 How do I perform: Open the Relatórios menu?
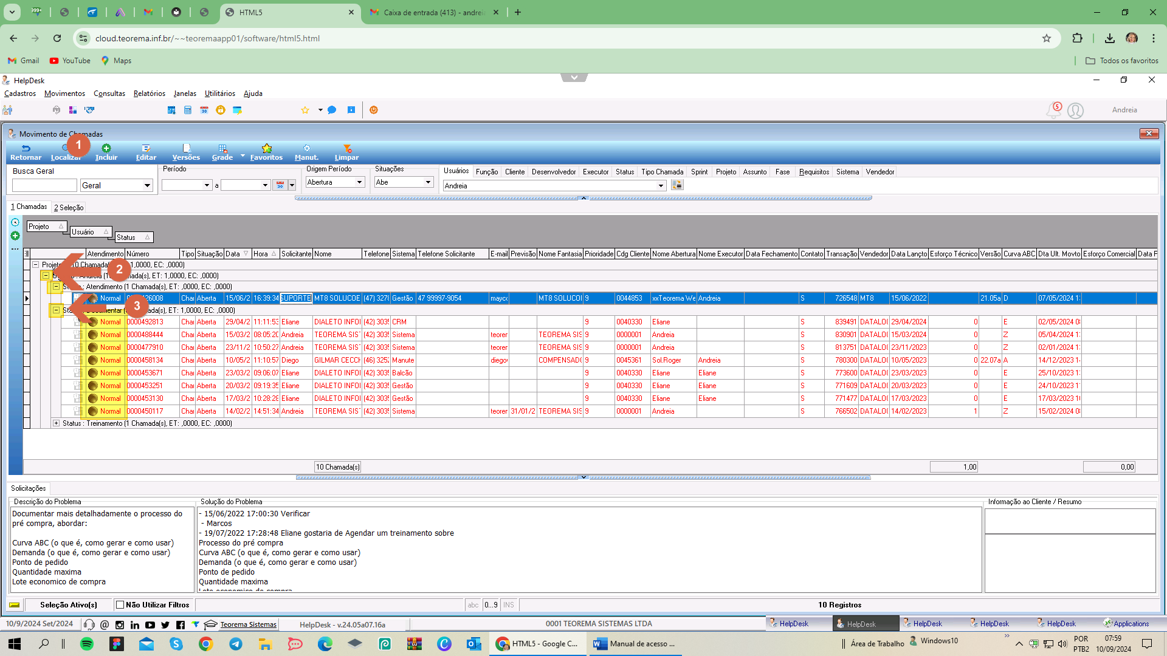click(x=150, y=94)
